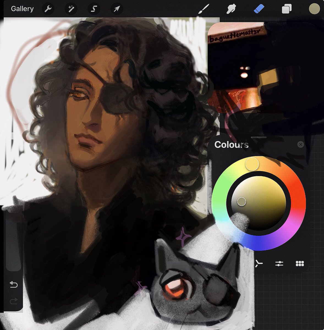Activate the Transform arrow tool
This screenshot has width=324, height=330.
[117, 9]
